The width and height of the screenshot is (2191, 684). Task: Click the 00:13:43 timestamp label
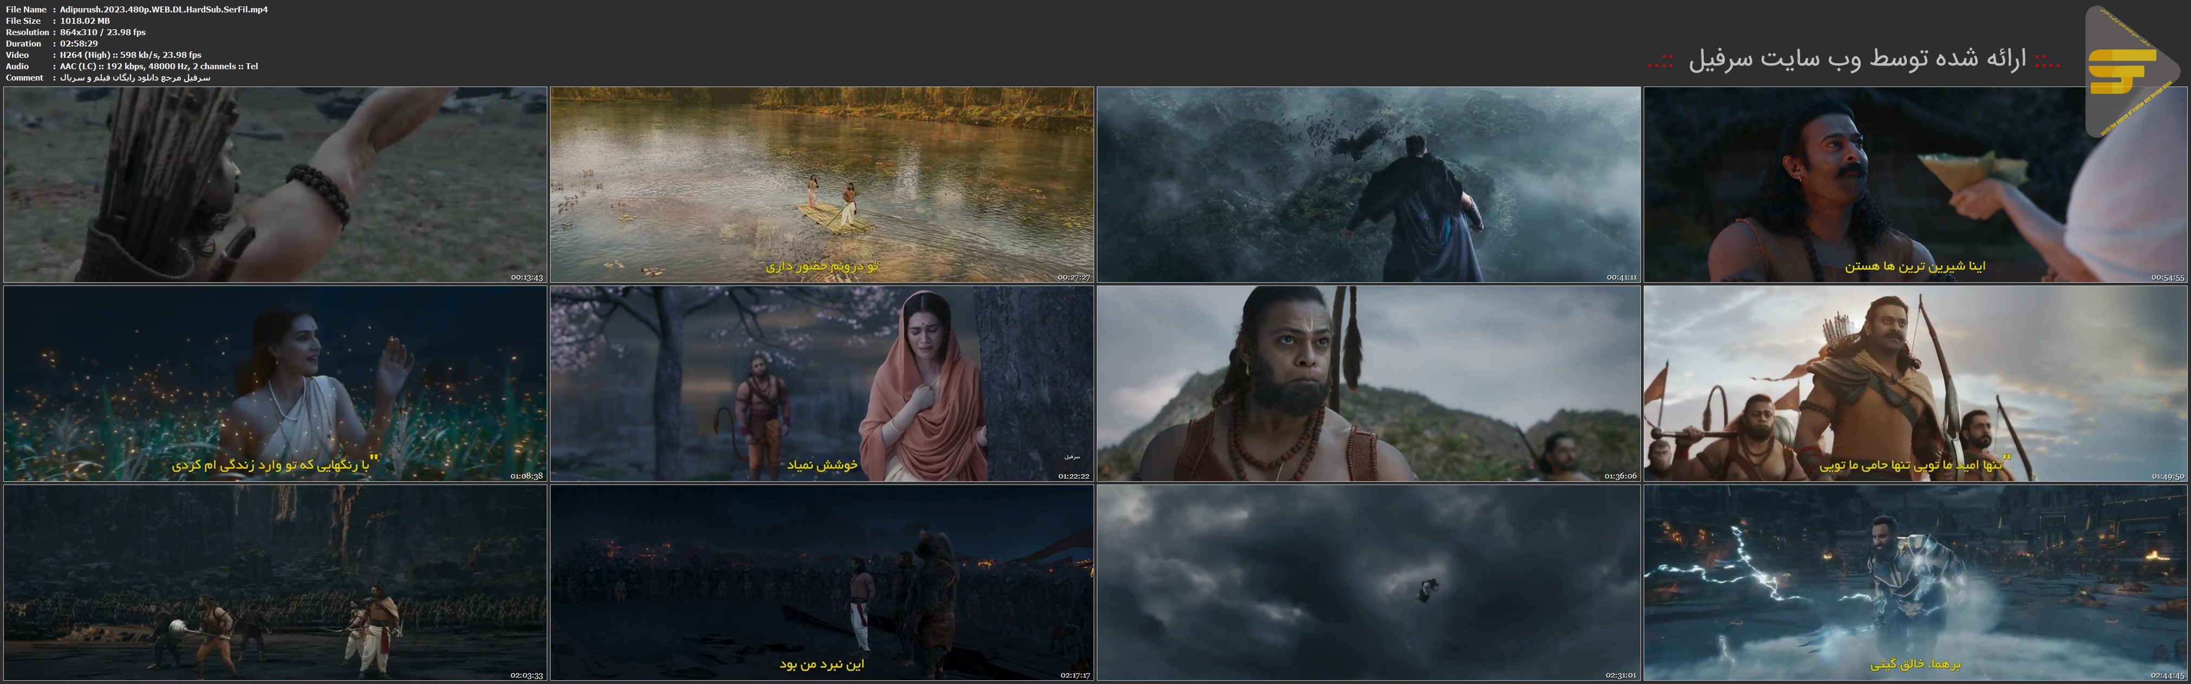526,278
